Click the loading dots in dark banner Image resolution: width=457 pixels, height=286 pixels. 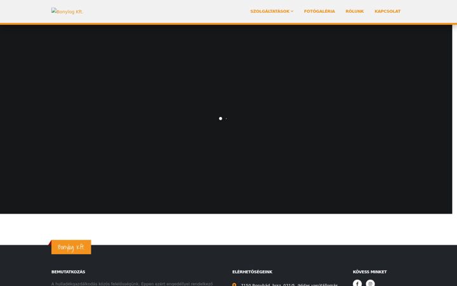[x=223, y=118]
